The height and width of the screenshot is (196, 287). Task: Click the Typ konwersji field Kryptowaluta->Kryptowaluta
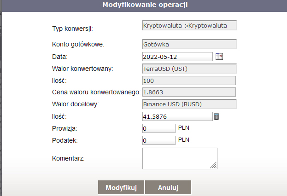pyautogui.click(x=189, y=25)
